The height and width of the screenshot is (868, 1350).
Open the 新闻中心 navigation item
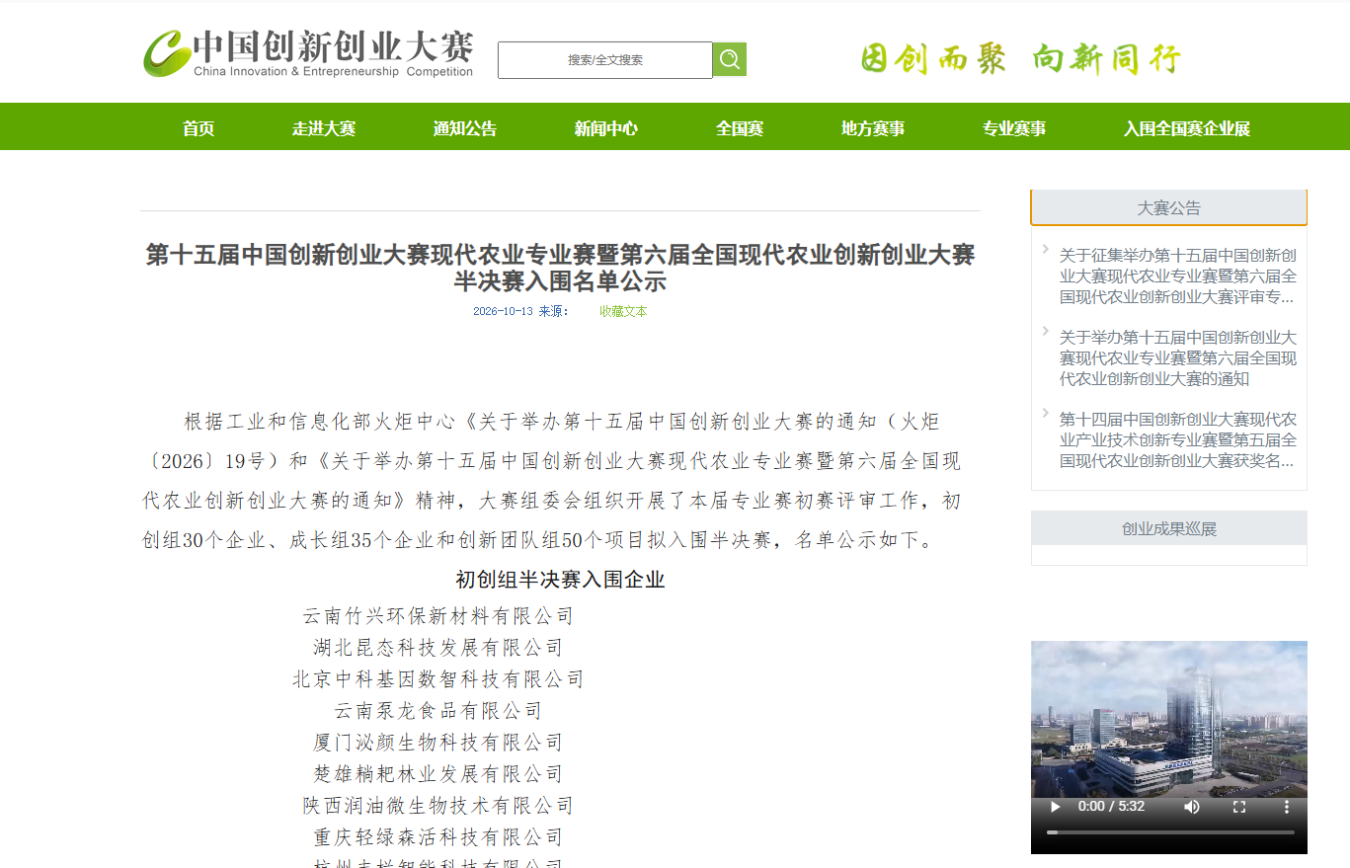(x=606, y=128)
